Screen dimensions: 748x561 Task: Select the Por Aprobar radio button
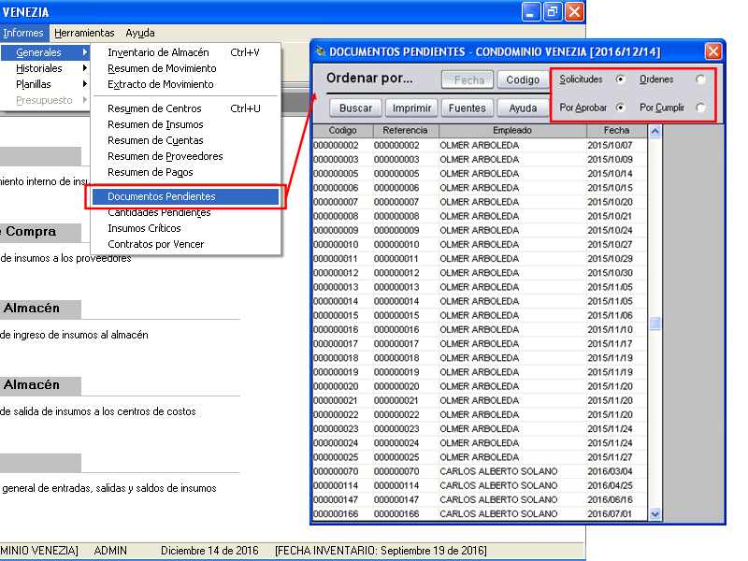point(620,108)
